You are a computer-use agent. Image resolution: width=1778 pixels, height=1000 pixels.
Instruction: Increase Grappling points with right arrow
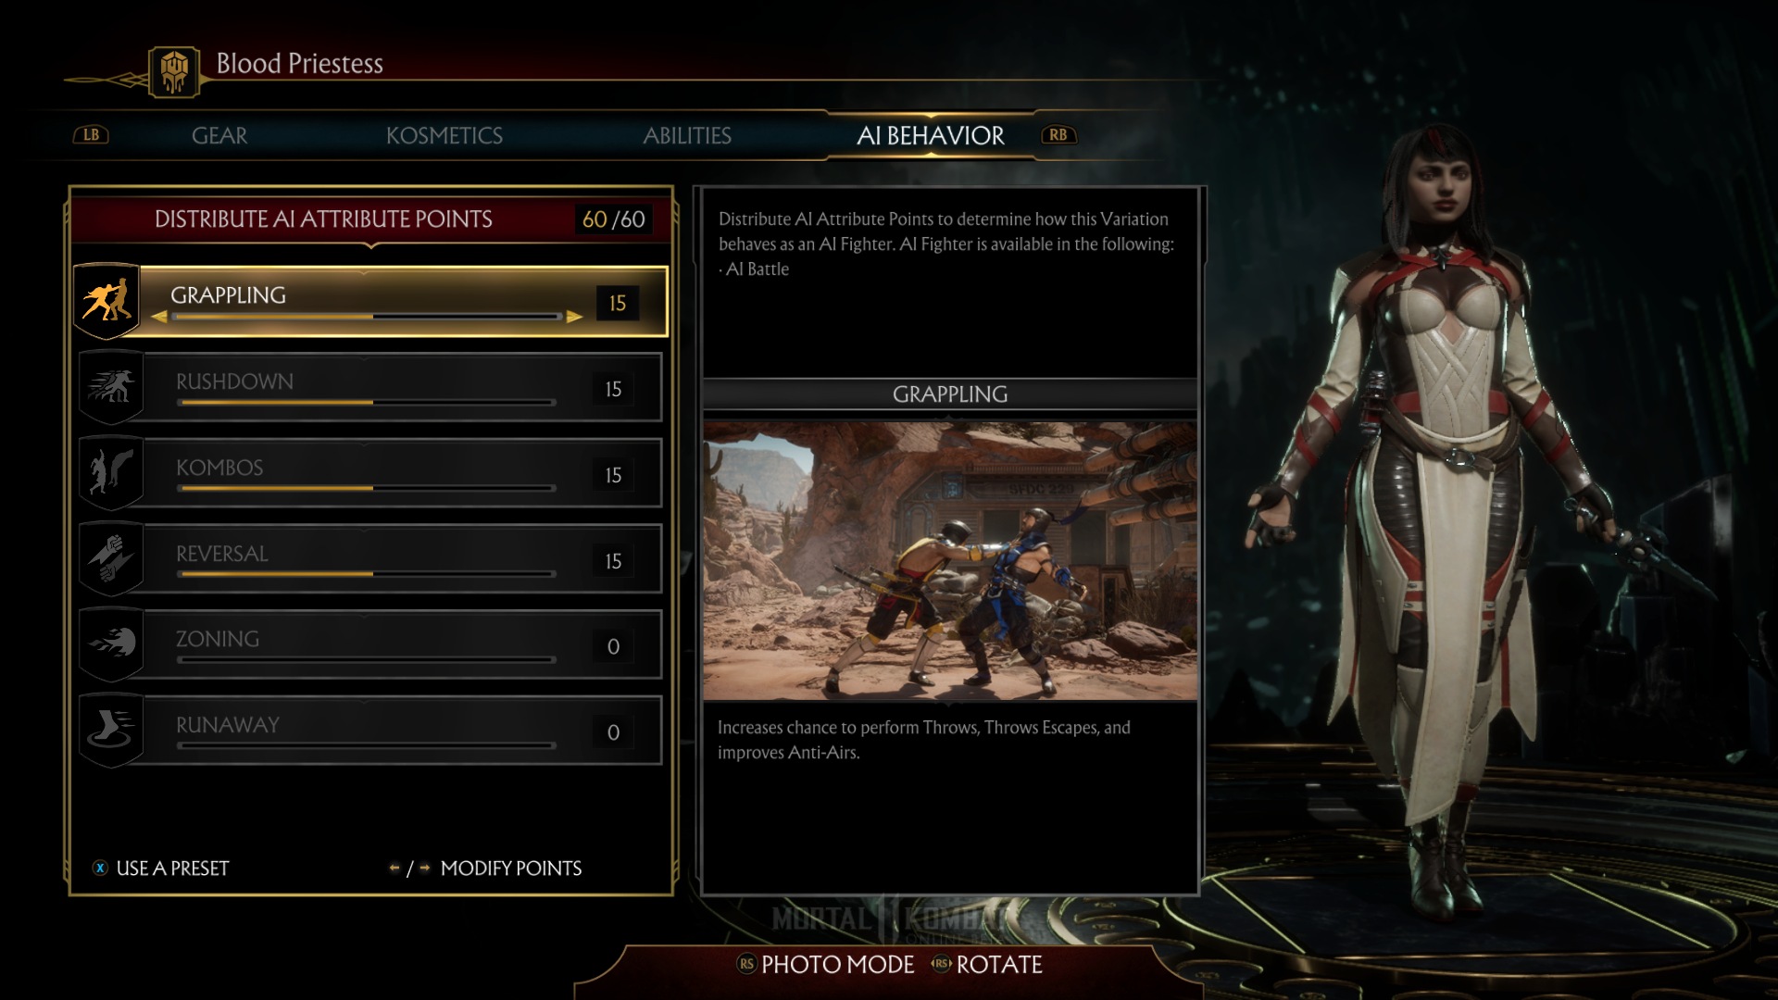coord(574,317)
